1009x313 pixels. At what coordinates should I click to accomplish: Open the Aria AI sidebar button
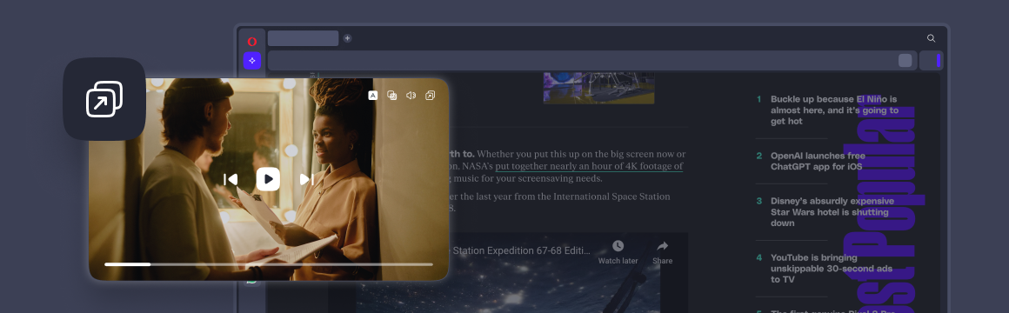252,60
